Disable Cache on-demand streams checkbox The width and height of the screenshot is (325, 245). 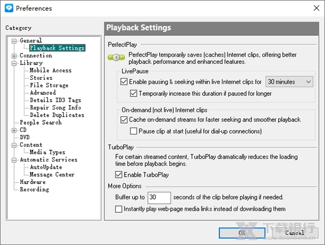(124, 119)
